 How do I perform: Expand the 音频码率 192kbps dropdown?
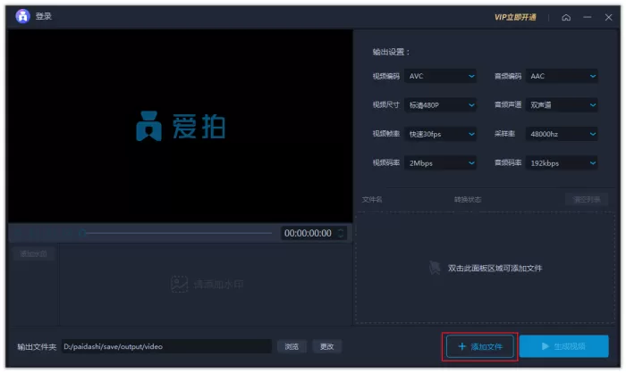click(562, 163)
